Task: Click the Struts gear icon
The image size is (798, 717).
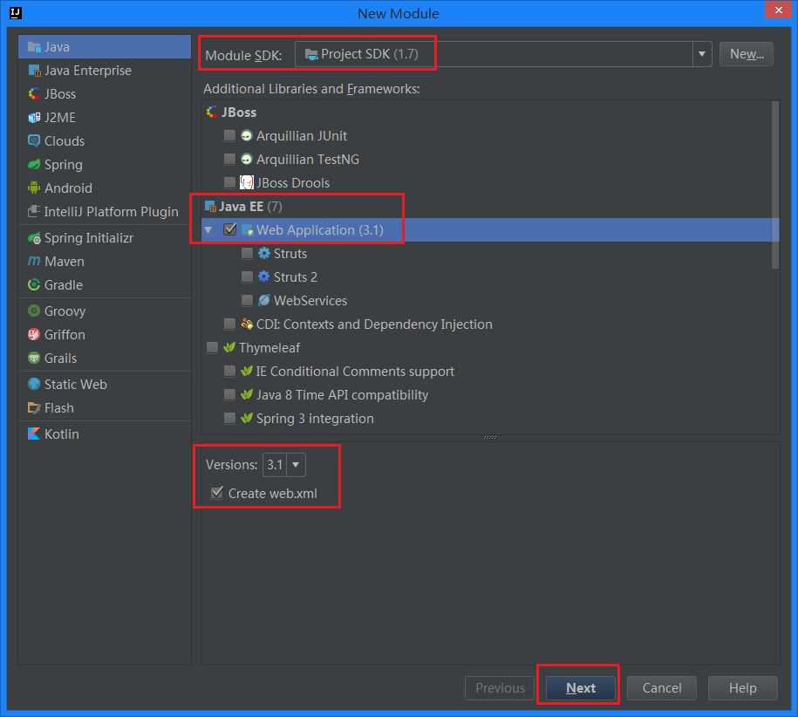Action: point(263,254)
